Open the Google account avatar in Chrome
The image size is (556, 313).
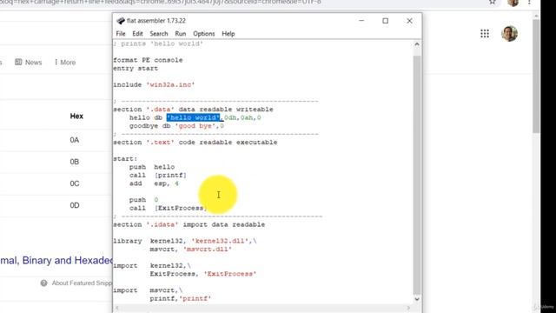pos(509,33)
